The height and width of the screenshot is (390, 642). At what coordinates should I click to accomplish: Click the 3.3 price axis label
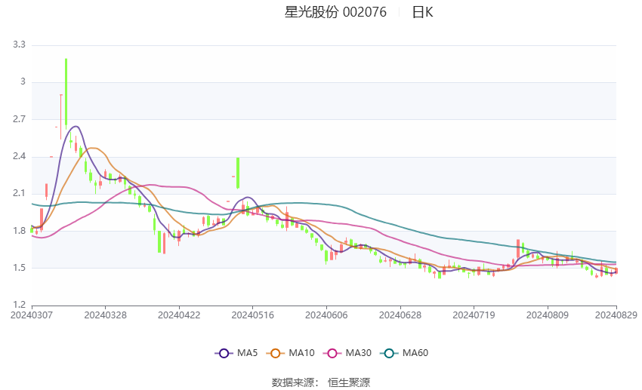tap(19, 45)
